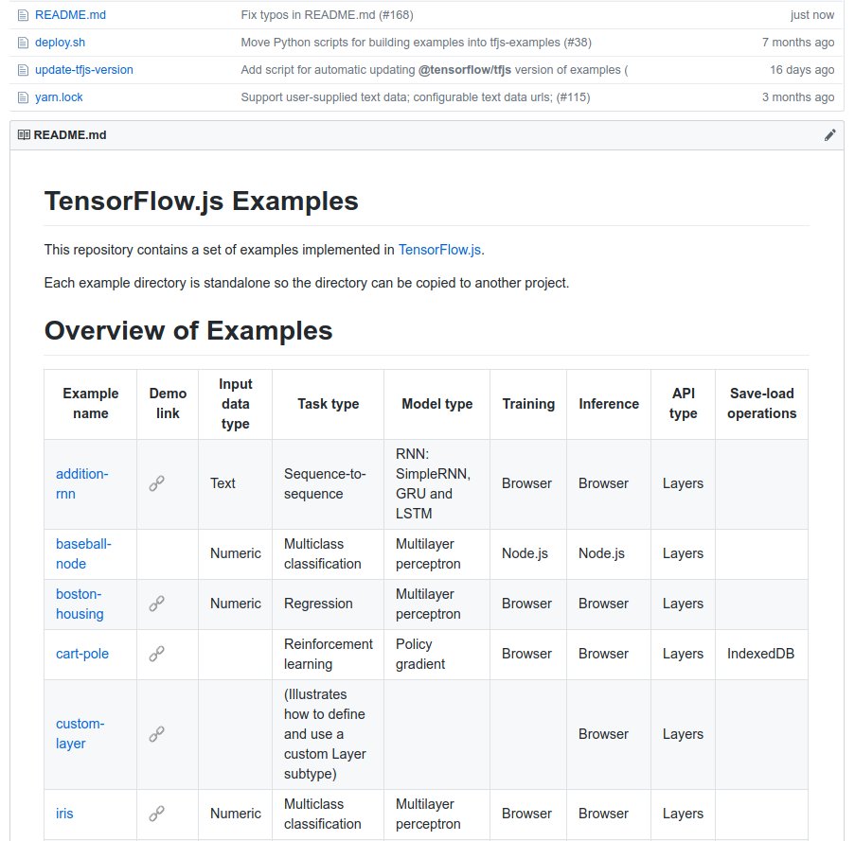Open the addition-rnn example link
Viewport: 855px width, 841px height.
(x=81, y=483)
